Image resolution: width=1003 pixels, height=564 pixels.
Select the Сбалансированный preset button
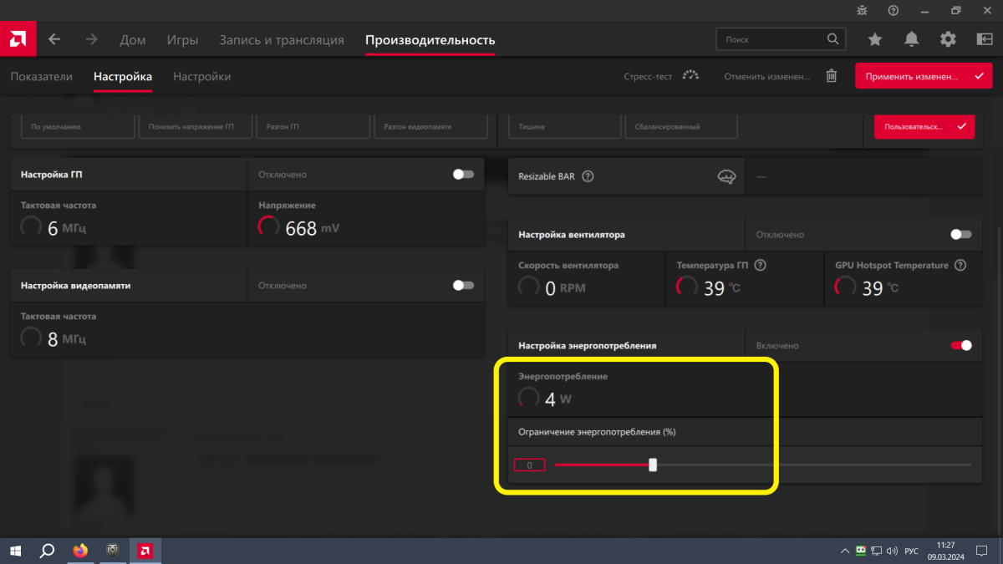click(681, 127)
